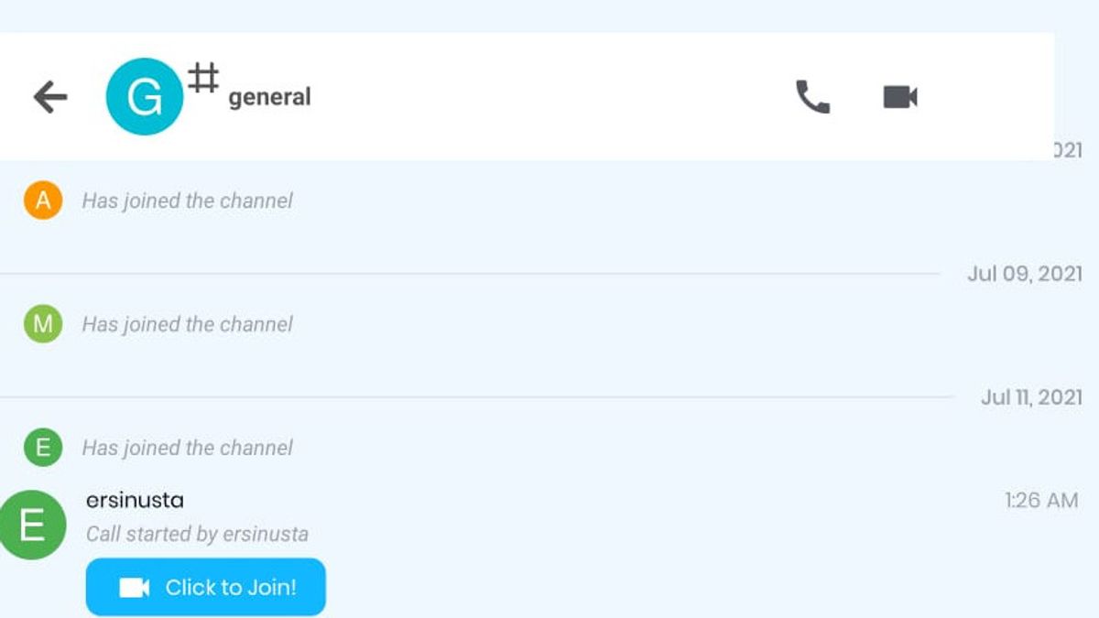Click the small green E avatar

click(x=43, y=448)
